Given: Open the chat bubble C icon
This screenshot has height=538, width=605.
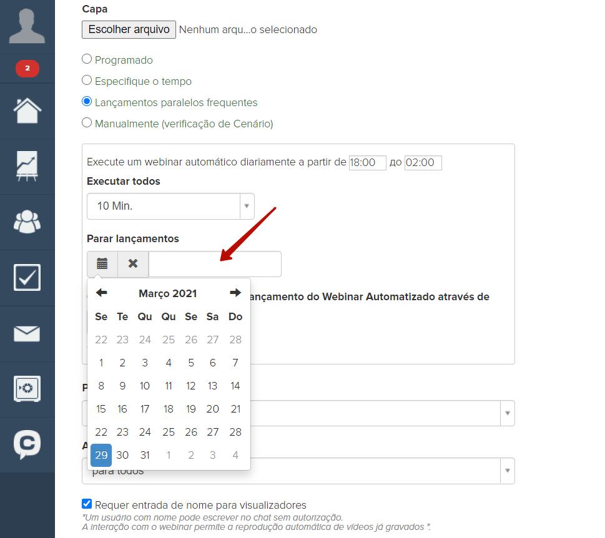Looking at the screenshot, I should (27, 444).
